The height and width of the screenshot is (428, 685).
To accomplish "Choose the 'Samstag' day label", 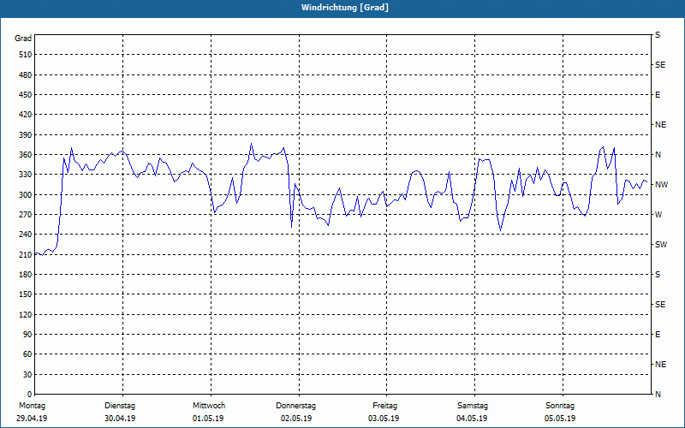I will [473, 406].
